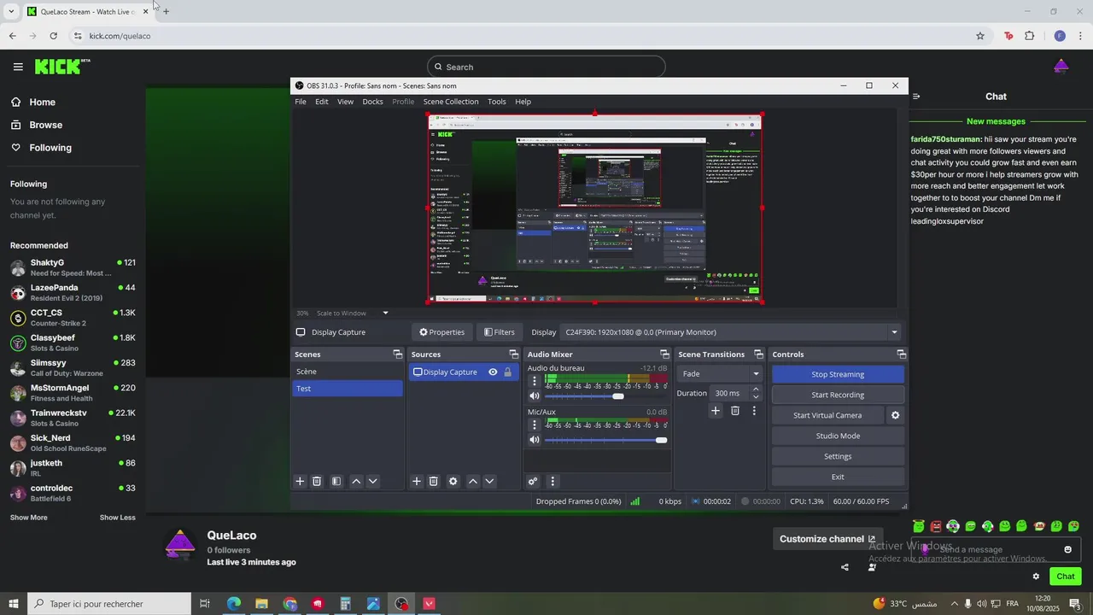The width and height of the screenshot is (1093, 615).
Task: Delete selected scene with trash icon
Action: (x=317, y=481)
